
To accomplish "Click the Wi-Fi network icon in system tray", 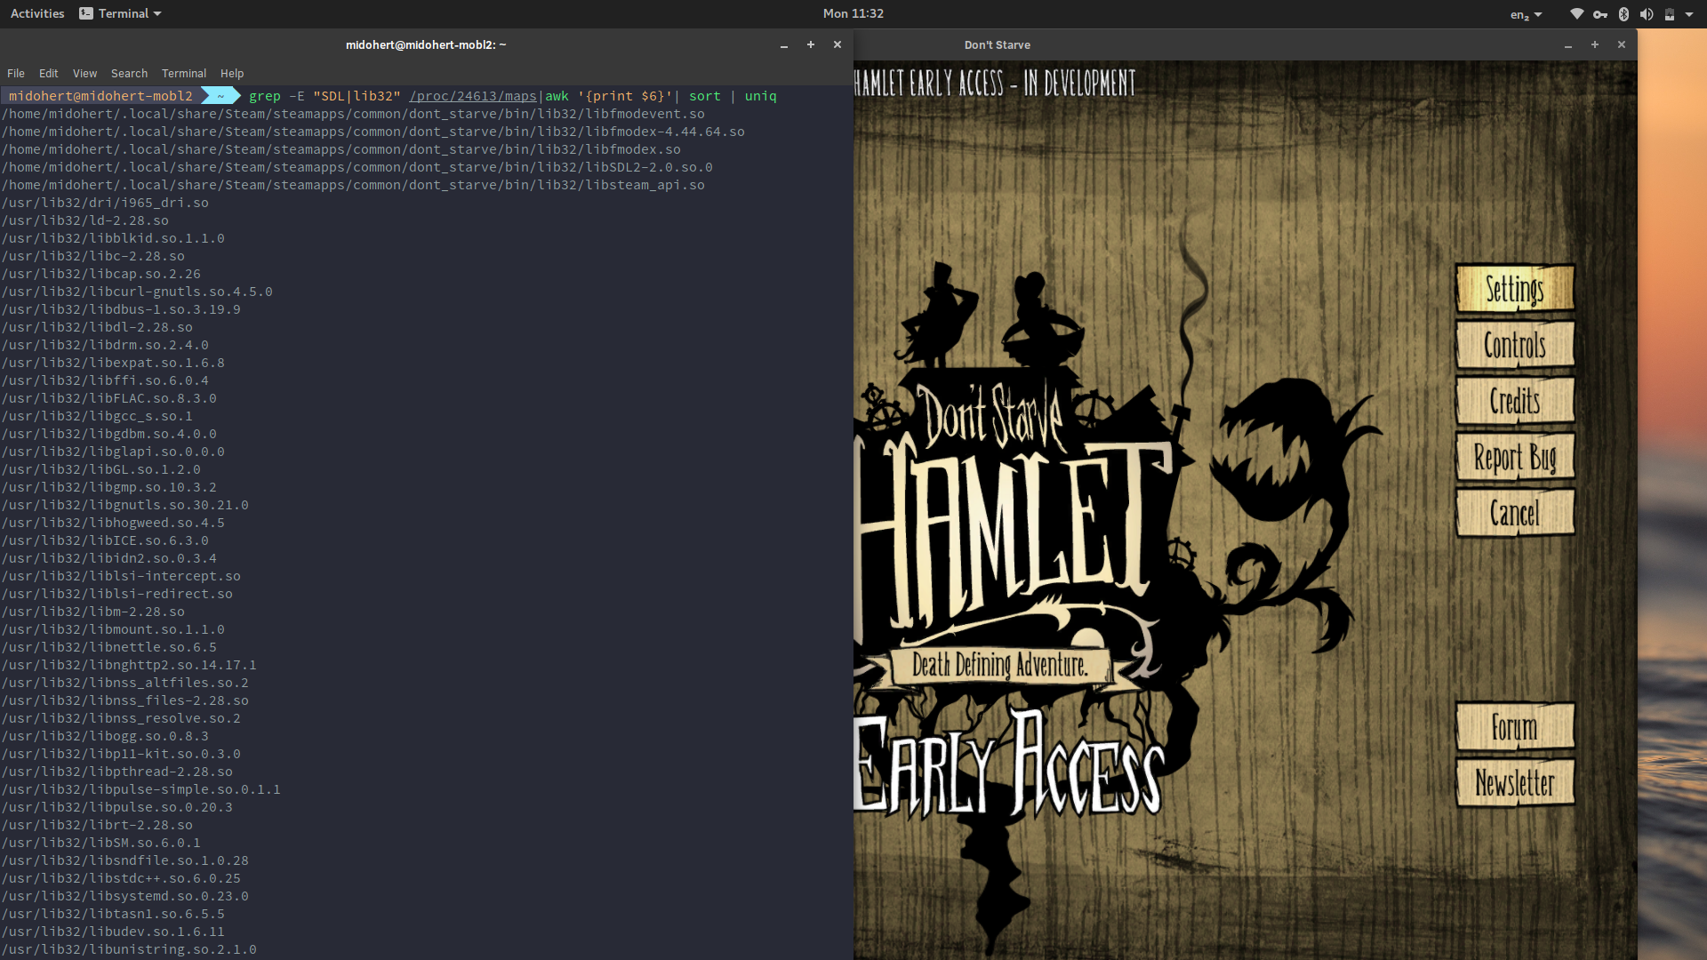I will (1576, 14).
